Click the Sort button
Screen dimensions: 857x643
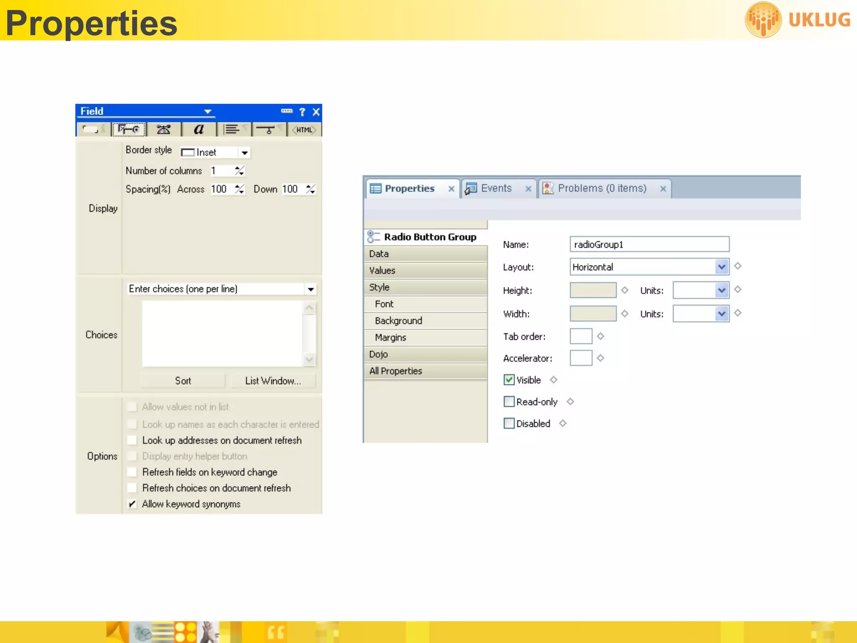tap(183, 381)
